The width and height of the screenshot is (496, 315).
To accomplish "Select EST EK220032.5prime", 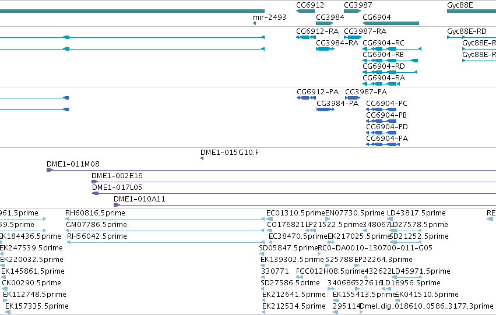I will 31,260.
